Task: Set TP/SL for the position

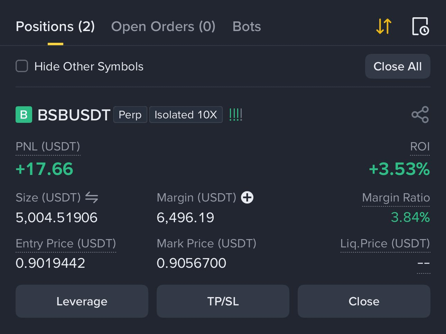Action: point(223,301)
